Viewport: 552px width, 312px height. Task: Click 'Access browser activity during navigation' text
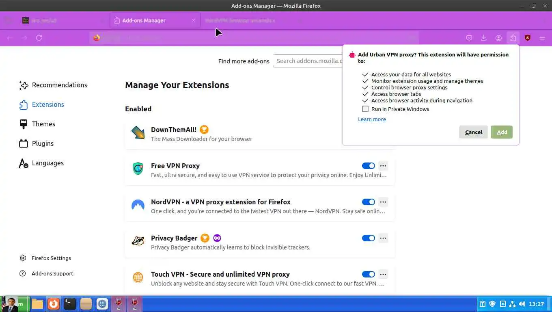coord(422,100)
